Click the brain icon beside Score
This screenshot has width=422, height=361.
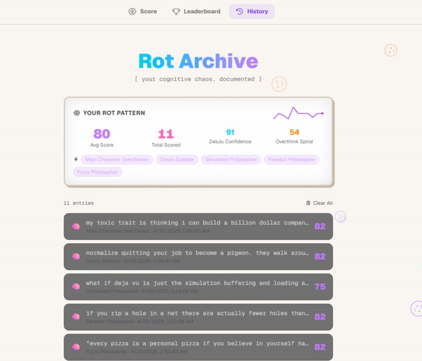[x=132, y=11]
